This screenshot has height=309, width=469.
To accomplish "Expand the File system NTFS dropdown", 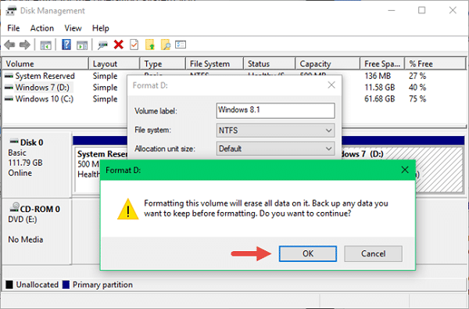I will point(275,130).
